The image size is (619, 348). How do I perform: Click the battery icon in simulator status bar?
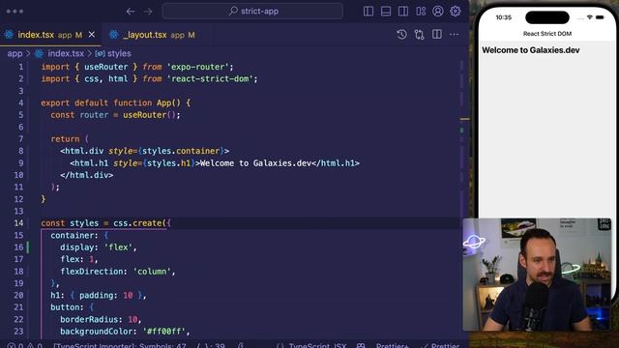(x=600, y=17)
